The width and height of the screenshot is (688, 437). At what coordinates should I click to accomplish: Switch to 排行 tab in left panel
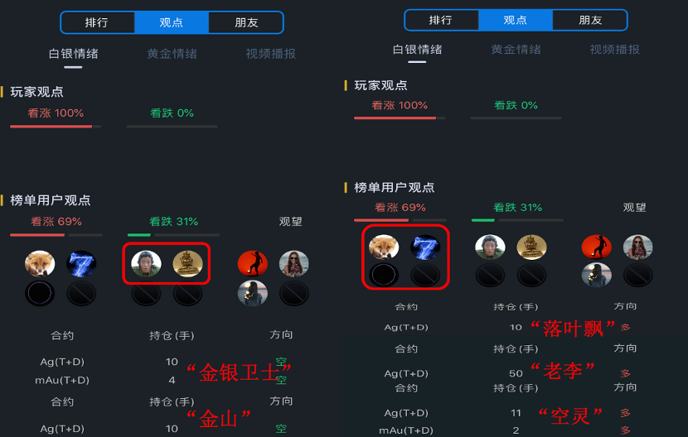click(97, 22)
